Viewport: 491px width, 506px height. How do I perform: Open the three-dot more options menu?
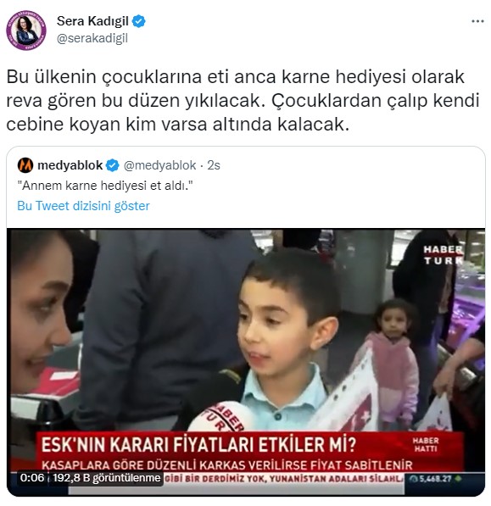point(477,21)
